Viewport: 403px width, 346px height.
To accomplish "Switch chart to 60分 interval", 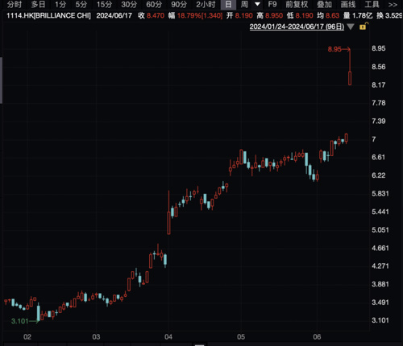I will tap(154, 4).
